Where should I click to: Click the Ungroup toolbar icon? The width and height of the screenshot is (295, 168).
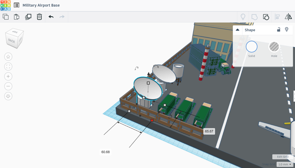pos(266,17)
